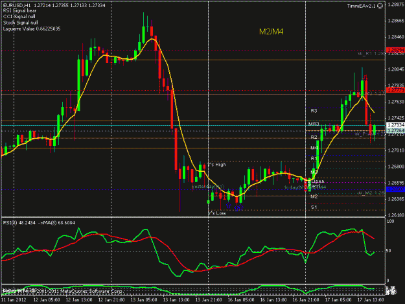405x304 pixels.
Task: Click the 'RSI(8) 48.2434' indicator label
Action: pyautogui.click(x=19, y=222)
